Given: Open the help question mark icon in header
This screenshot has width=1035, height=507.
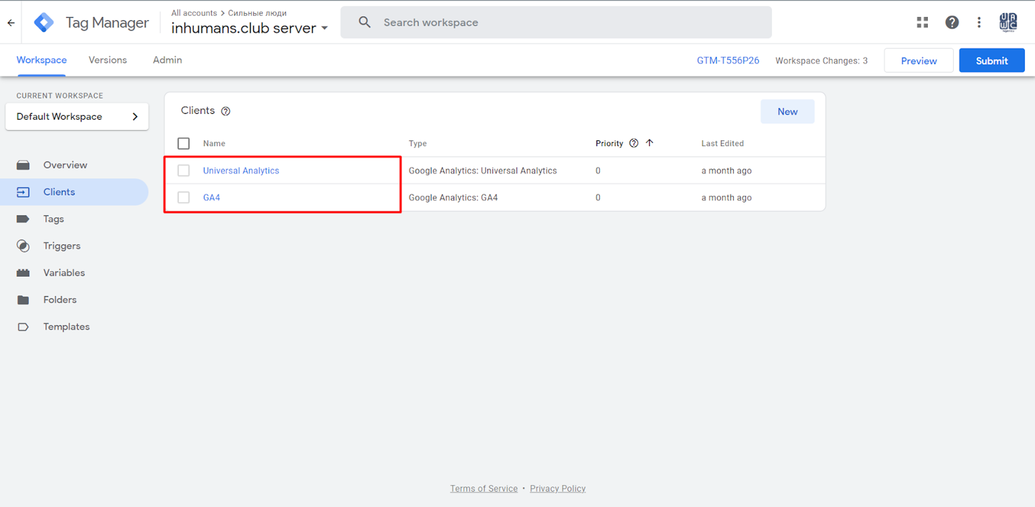Looking at the screenshot, I should [x=952, y=22].
